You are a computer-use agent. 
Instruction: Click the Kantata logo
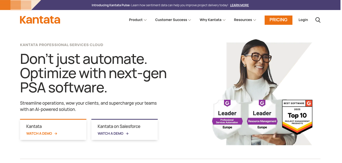coord(40,20)
